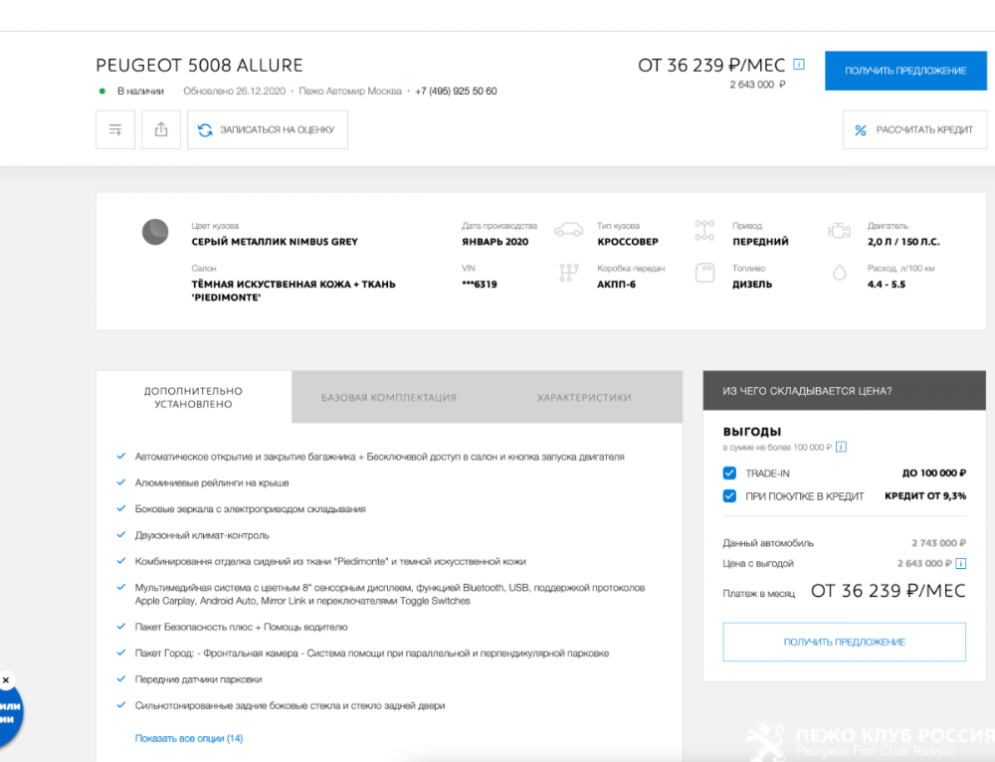Viewport: 995px width, 762px height.
Task: Uncheck the TRADE-IN checkbox
Action: [x=729, y=473]
